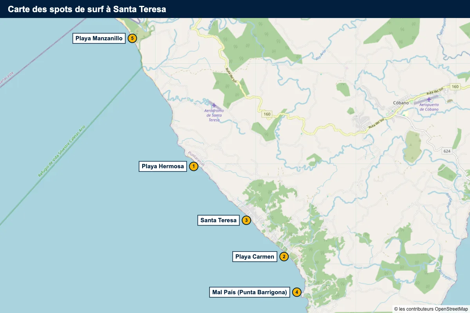Open the Santa Teresa label
The width and height of the screenshot is (470, 313).
[x=219, y=220]
